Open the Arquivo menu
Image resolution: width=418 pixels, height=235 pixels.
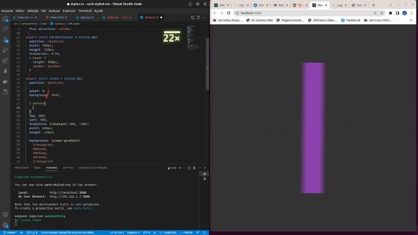(x=7, y=10)
